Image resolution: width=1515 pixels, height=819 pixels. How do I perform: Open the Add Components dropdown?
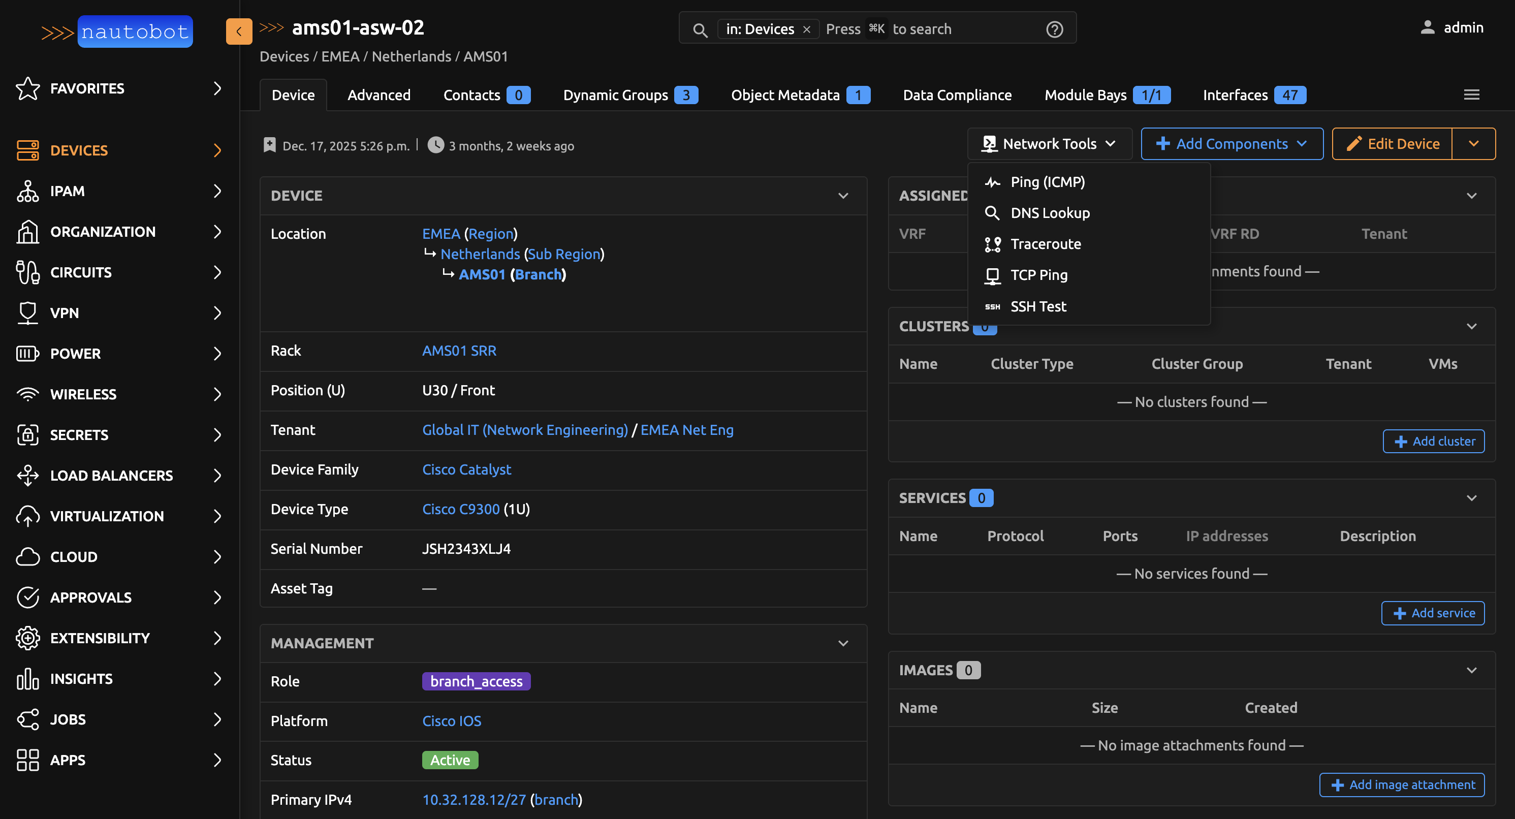click(1232, 143)
